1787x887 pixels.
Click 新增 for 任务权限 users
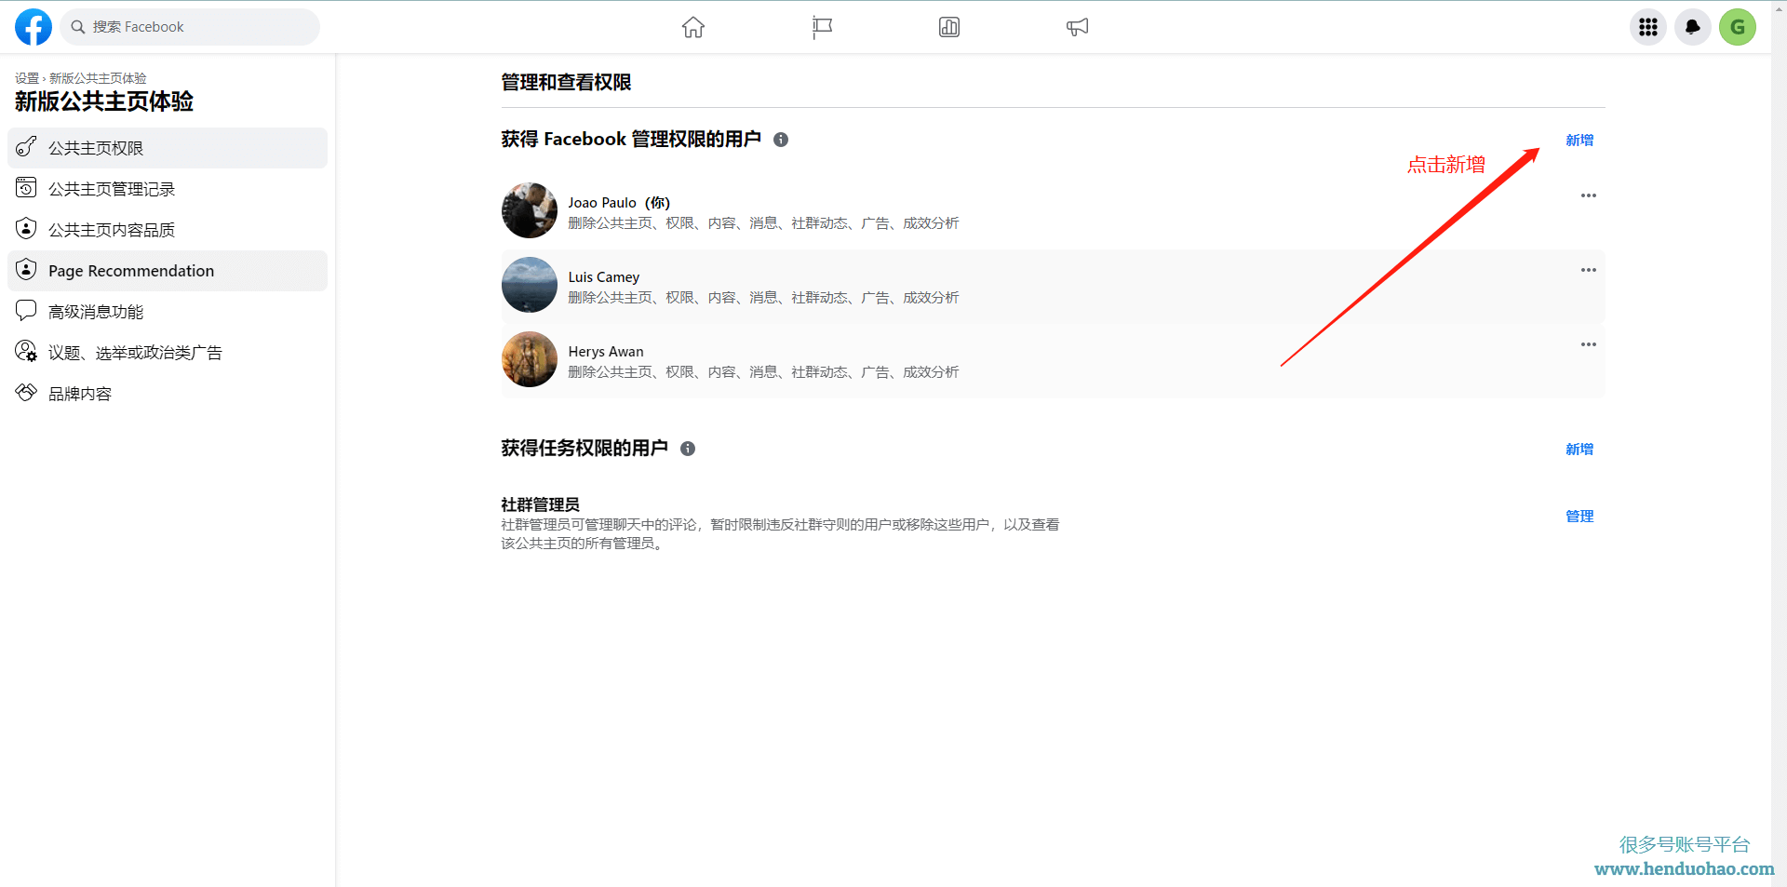1579,450
